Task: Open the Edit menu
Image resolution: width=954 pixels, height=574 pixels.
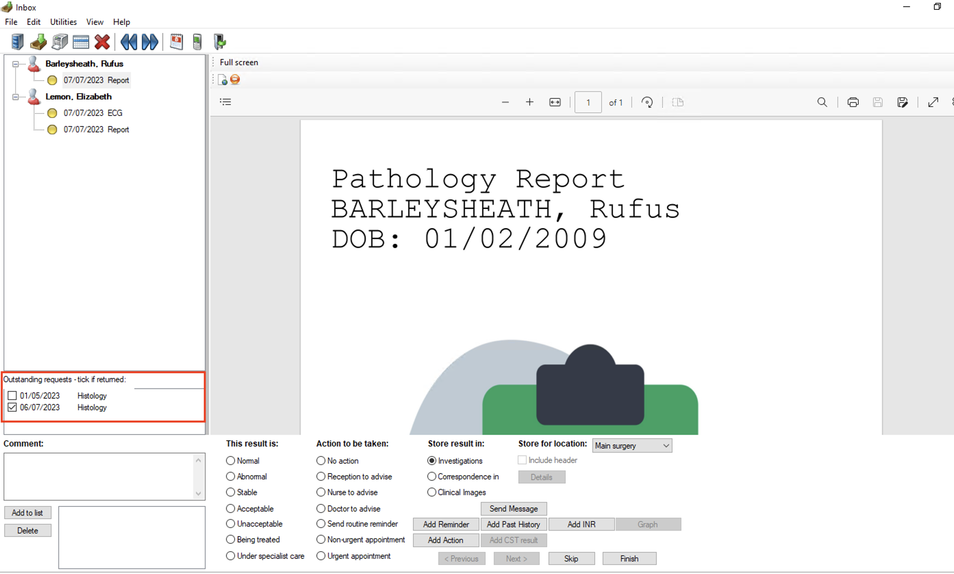Action: tap(33, 22)
